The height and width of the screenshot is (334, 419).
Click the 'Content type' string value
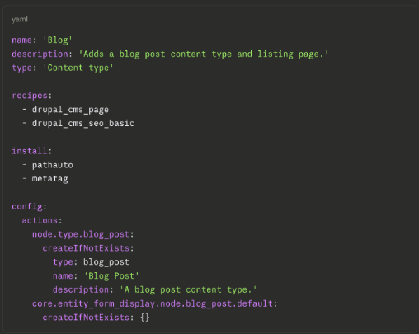point(78,68)
